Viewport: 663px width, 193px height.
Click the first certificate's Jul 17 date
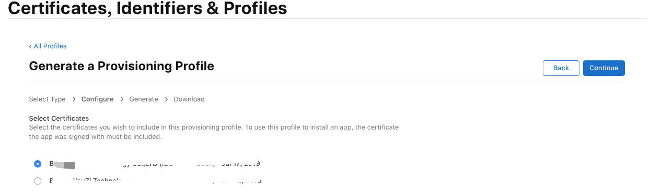[x=241, y=164]
